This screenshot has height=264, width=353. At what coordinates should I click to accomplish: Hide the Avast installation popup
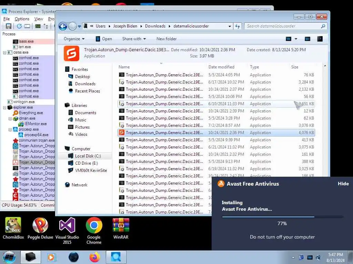click(343, 184)
